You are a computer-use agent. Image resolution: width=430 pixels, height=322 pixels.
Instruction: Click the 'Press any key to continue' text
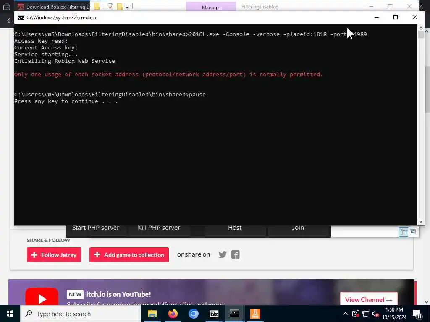pos(66,101)
